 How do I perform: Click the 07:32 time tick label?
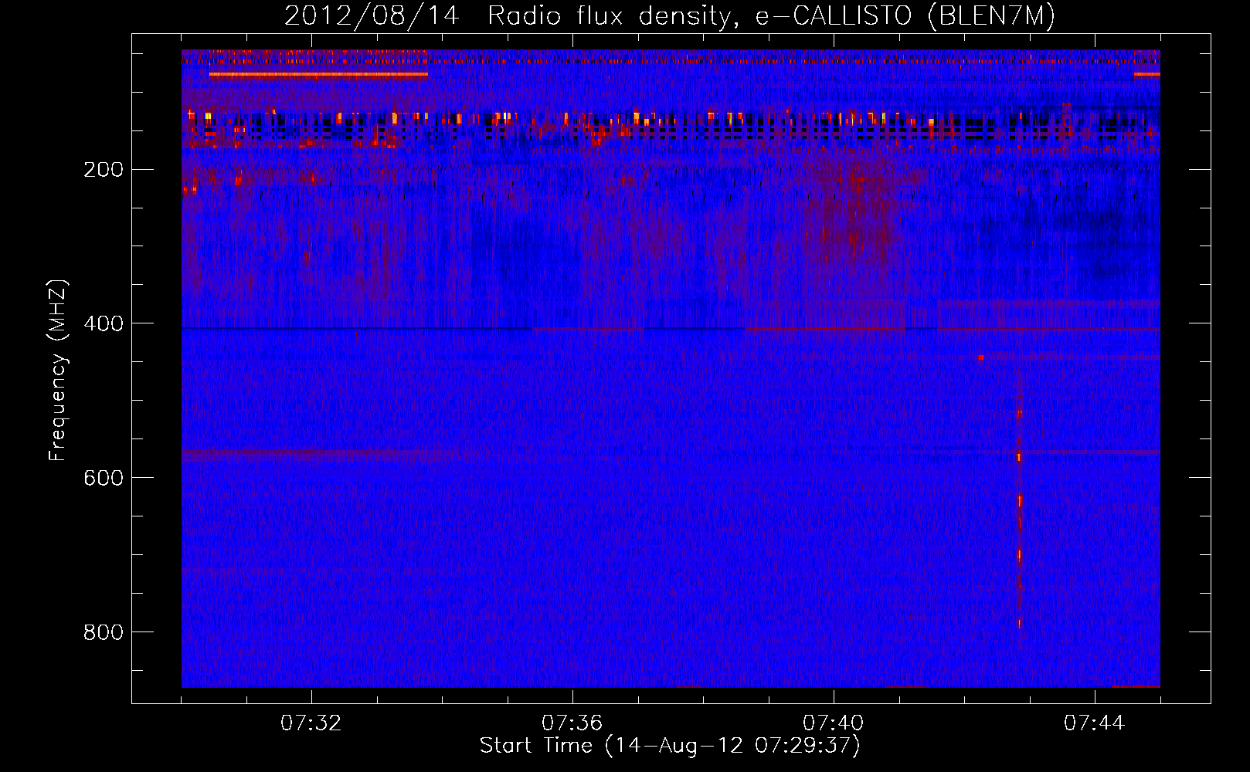point(311,723)
